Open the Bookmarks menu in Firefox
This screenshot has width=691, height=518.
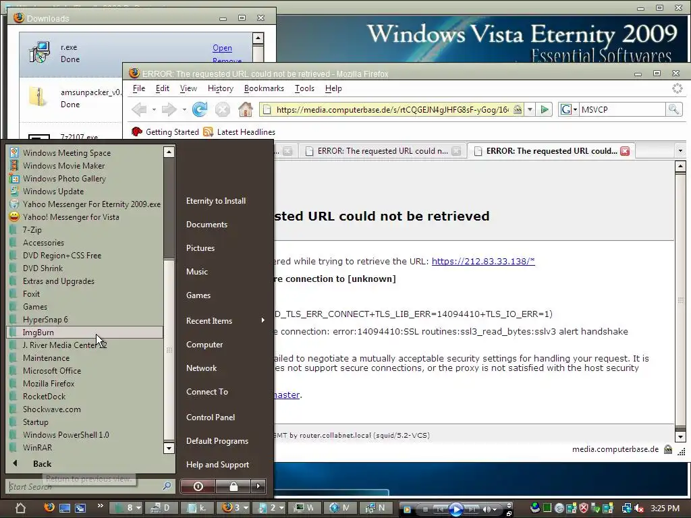[x=264, y=88]
